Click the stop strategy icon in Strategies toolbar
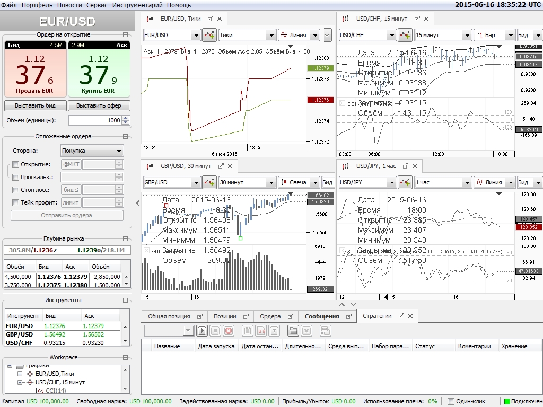The height and width of the screenshot is (407, 543). (215, 331)
